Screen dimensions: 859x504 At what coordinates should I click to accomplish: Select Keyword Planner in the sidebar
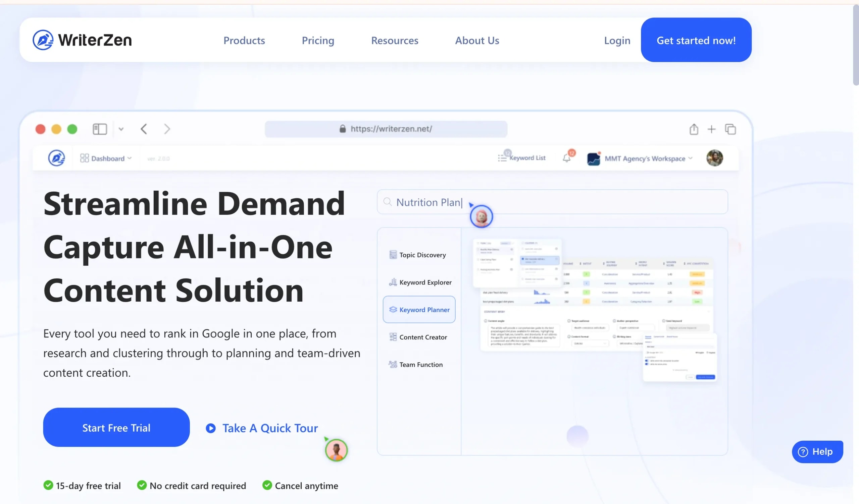[419, 309]
